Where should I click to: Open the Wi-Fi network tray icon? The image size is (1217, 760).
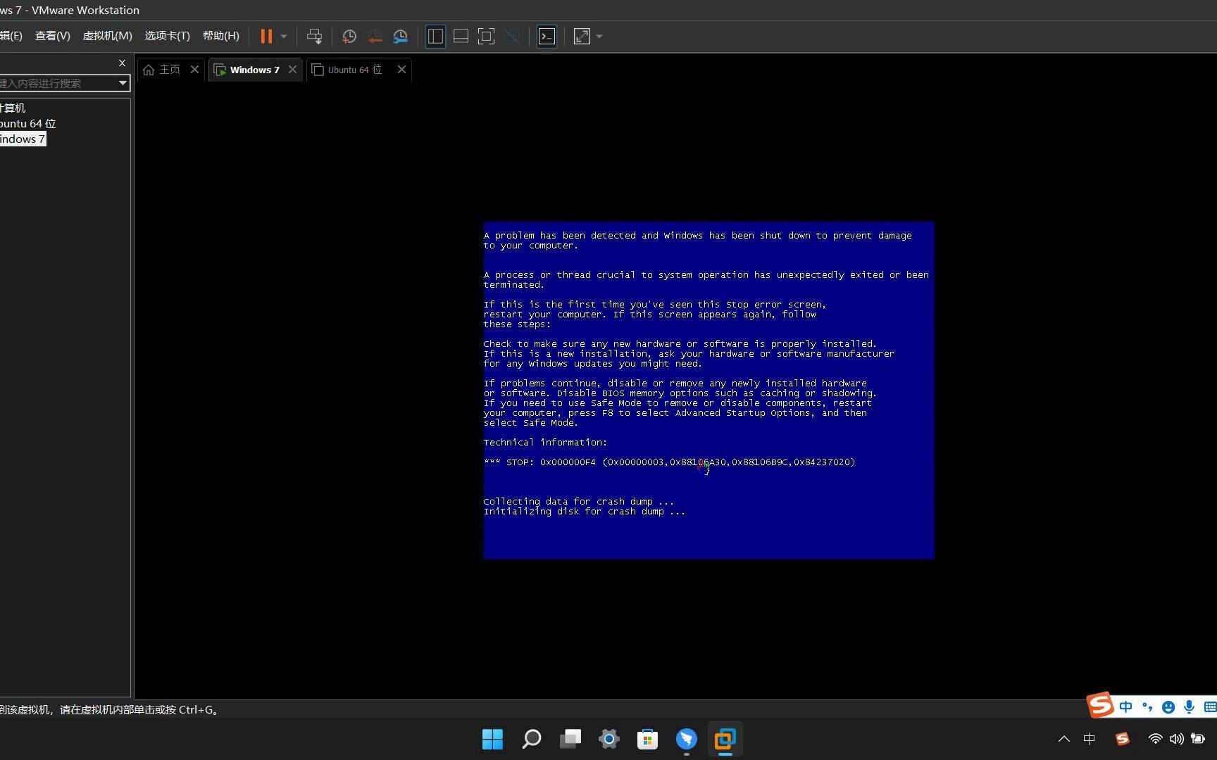1155,739
